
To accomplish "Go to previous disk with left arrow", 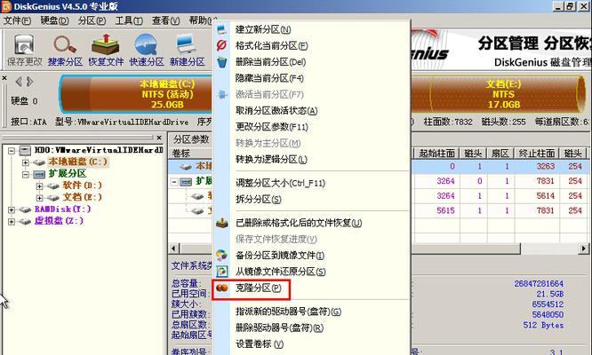I will point(19,82).
